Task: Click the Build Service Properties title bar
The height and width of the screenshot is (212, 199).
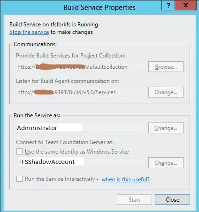Action: pyautogui.click(x=99, y=8)
